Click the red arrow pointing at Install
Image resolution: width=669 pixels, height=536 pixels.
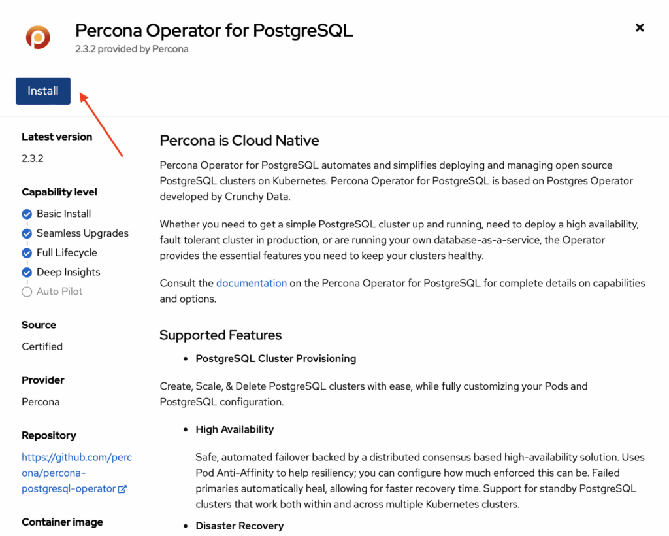click(101, 124)
